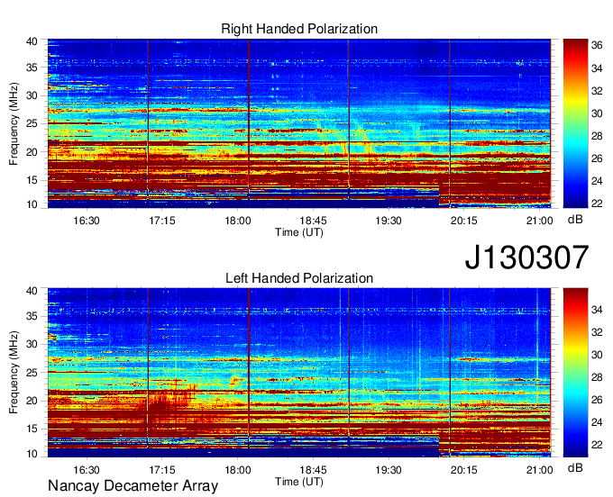Click "Time (UT)" label under Left Handed plot
The image size is (613, 497).
click(x=299, y=482)
